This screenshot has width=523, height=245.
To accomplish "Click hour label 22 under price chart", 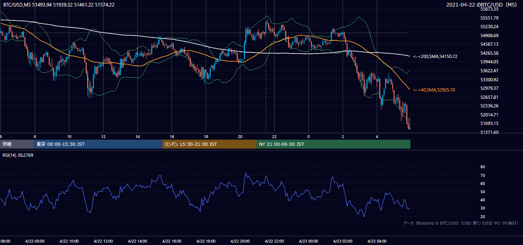I will click(x=275, y=136).
